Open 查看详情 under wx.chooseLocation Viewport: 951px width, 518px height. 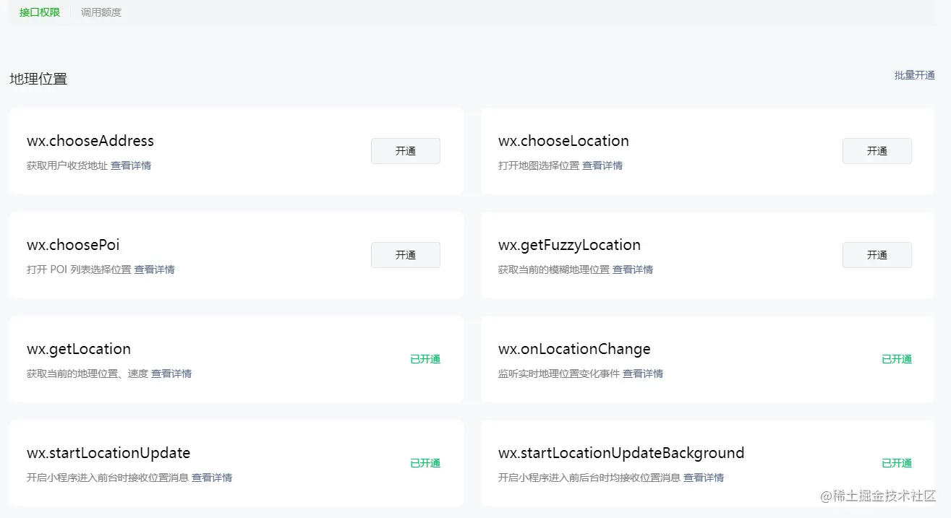[x=602, y=165]
